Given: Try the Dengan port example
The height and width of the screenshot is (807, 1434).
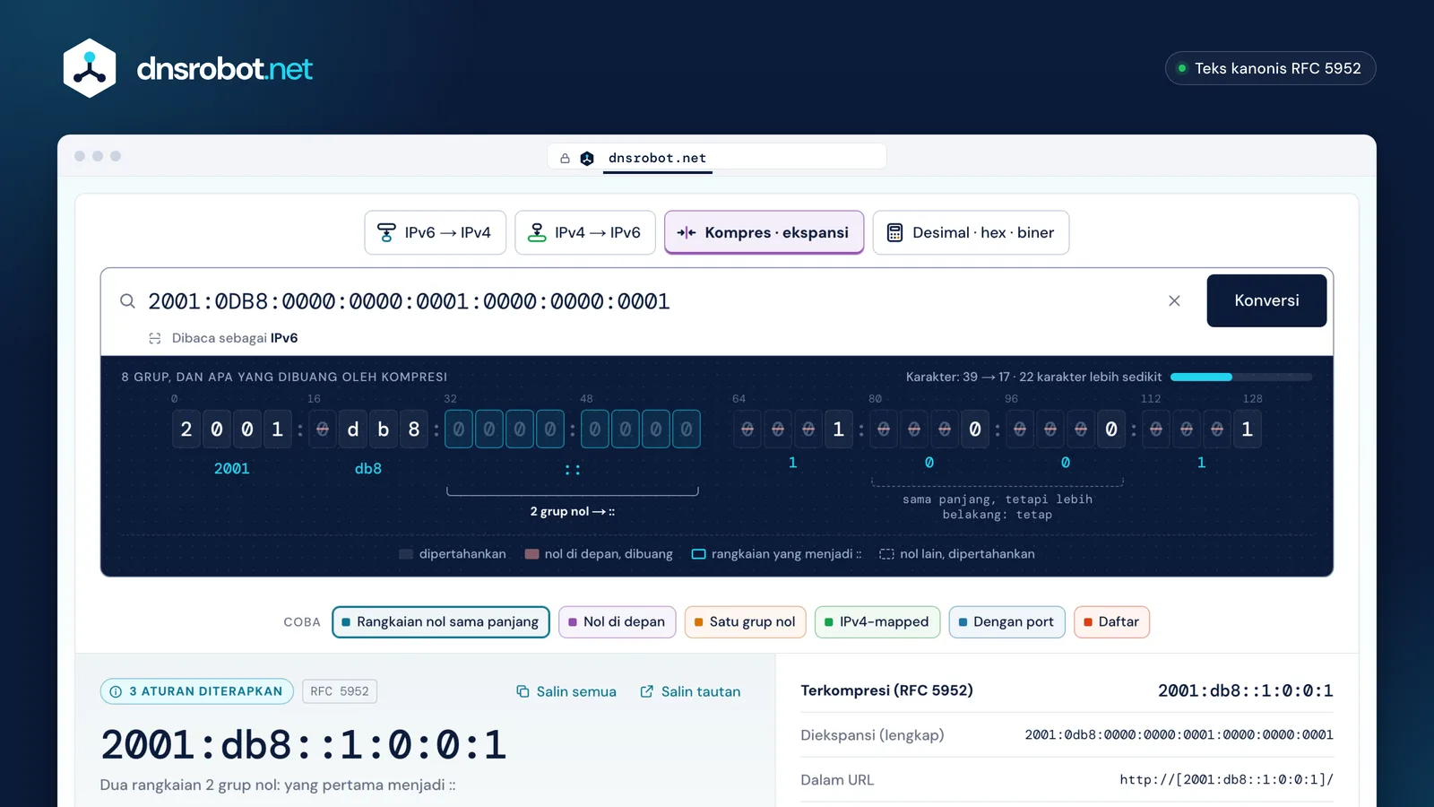Looking at the screenshot, I should [1007, 622].
